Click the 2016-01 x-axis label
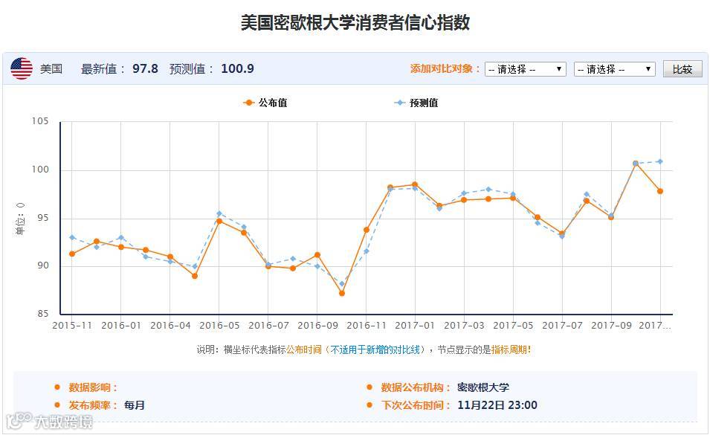710x435 pixels. click(121, 326)
